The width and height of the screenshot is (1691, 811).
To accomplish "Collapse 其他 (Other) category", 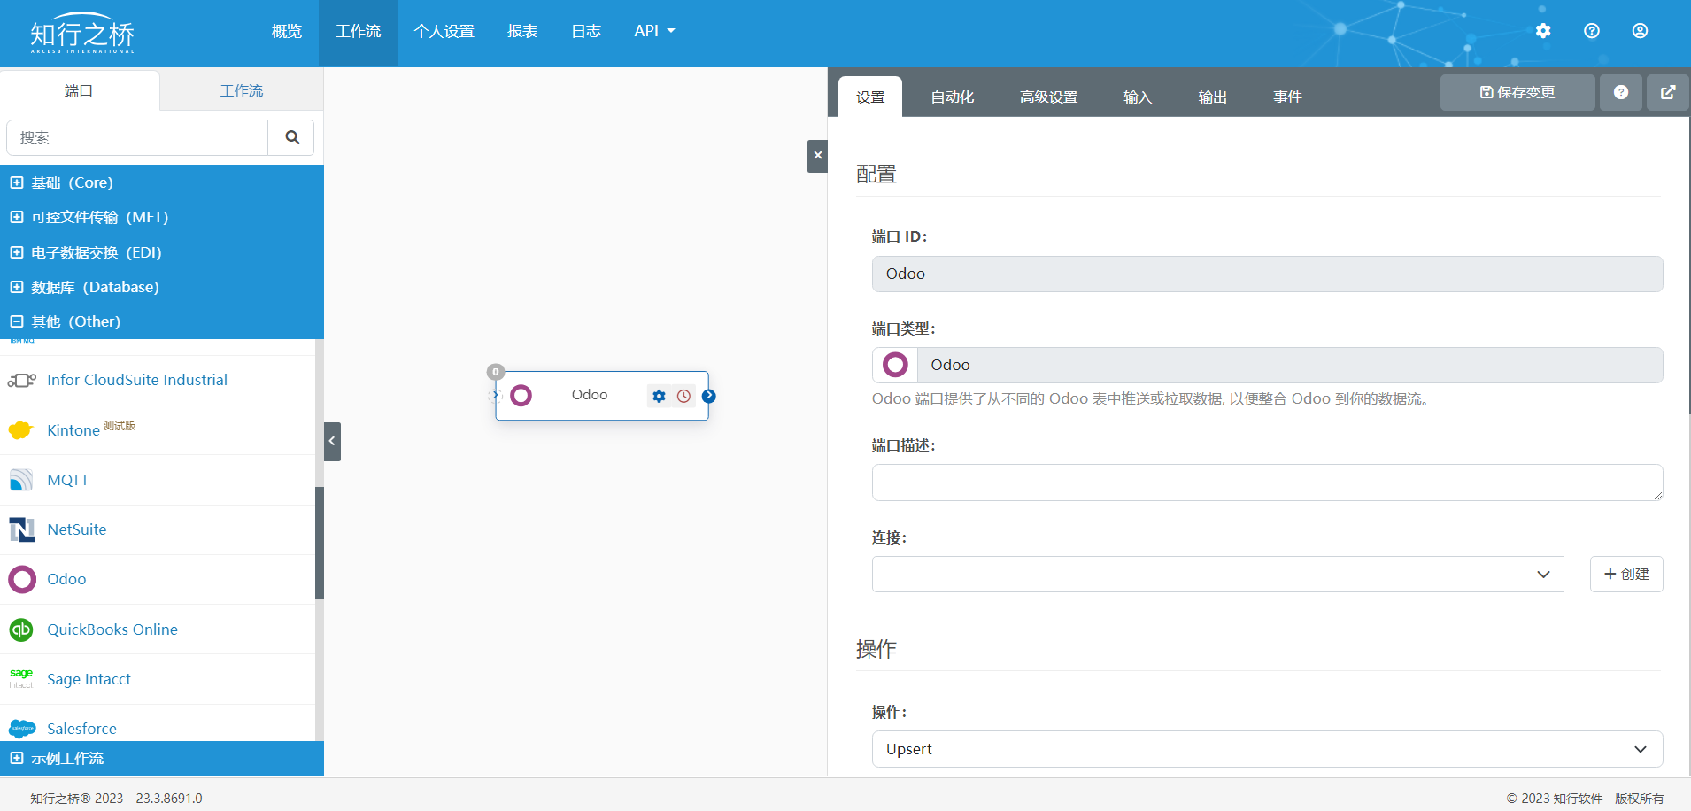I will coord(162,321).
